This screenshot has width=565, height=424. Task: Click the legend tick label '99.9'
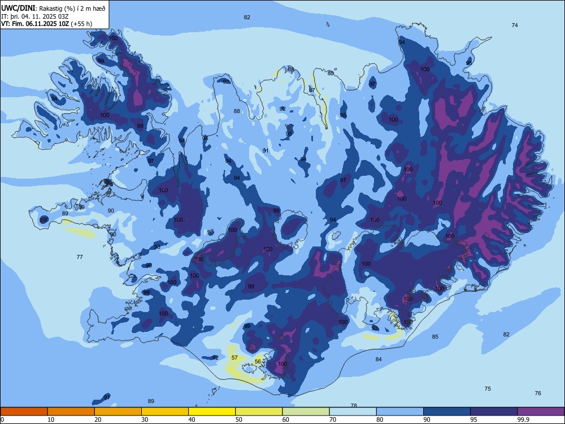point(523,419)
